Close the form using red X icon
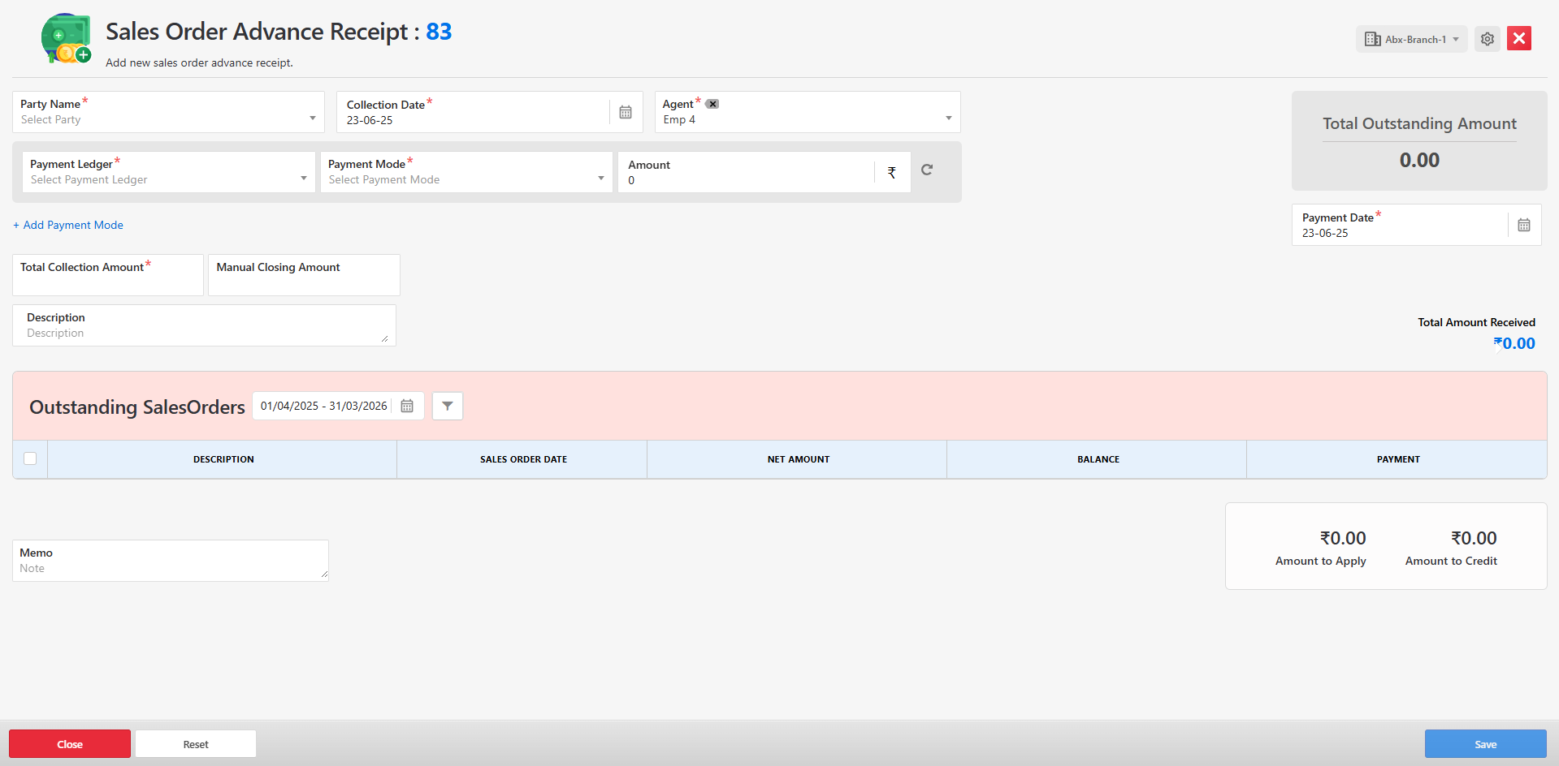 [1518, 39]
